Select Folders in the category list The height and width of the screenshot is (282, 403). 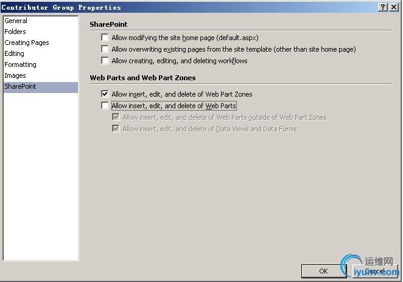tap(41, 32)
